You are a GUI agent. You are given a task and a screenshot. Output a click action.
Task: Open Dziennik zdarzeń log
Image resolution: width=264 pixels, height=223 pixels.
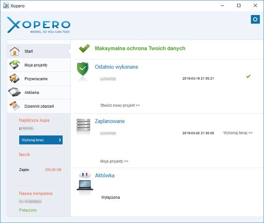click(39, 106)
